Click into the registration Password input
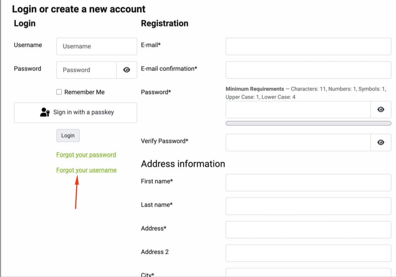This screenshot has height=277, width=396. click(x=298, y=110)
